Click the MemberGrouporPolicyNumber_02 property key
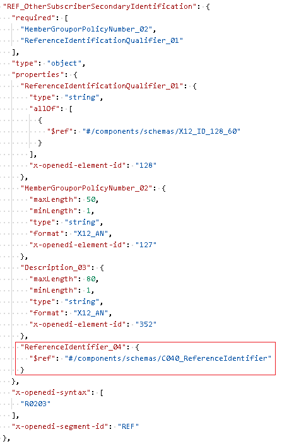This screenshot has width=282, height=444. pyautogui.click(x=86, y=188)
